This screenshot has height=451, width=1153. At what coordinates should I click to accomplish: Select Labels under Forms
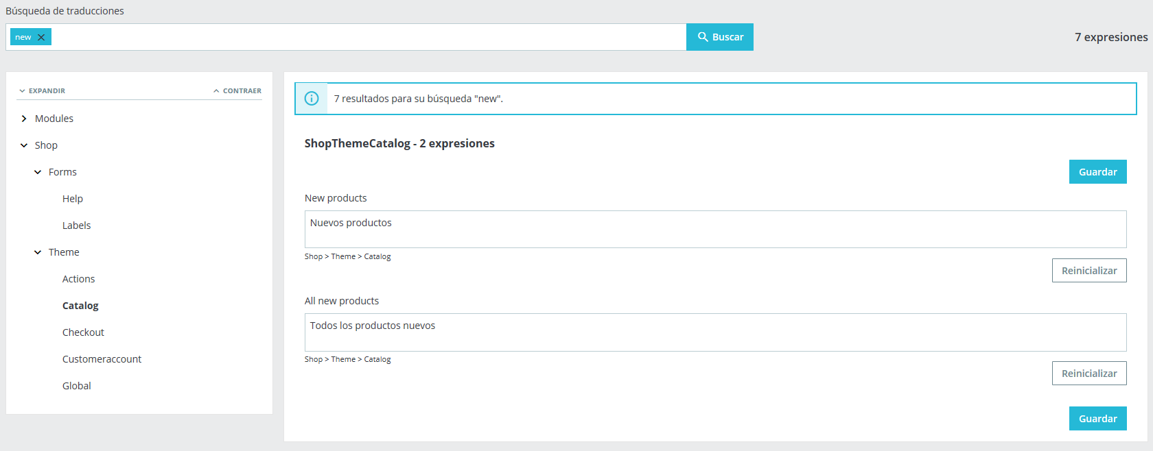coord(76,225)
